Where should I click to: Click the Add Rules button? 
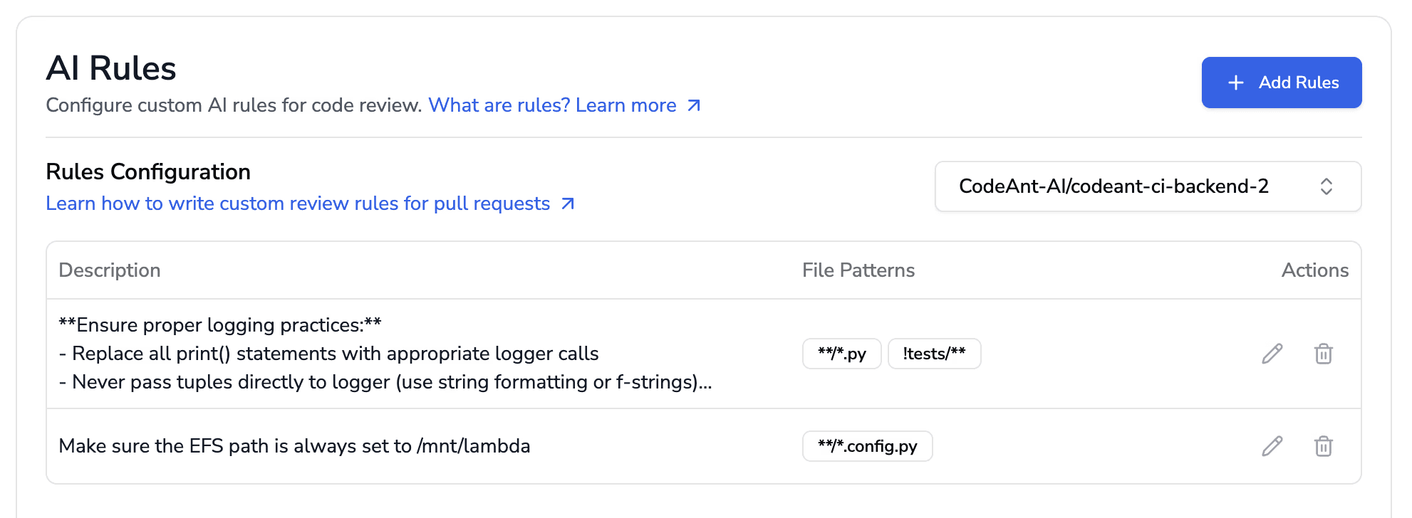tap(1281, 83)
